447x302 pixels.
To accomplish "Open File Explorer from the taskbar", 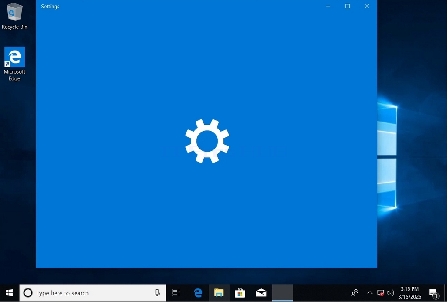I will [x=219, y=293].
